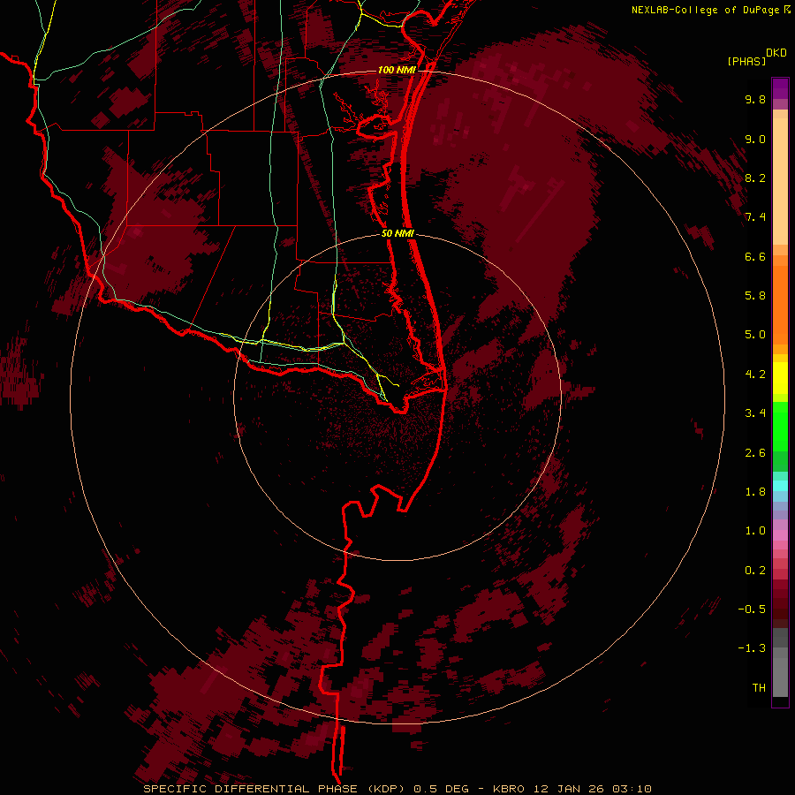
Task: Click the 5.8 color scale value
Action: [755, 296]
